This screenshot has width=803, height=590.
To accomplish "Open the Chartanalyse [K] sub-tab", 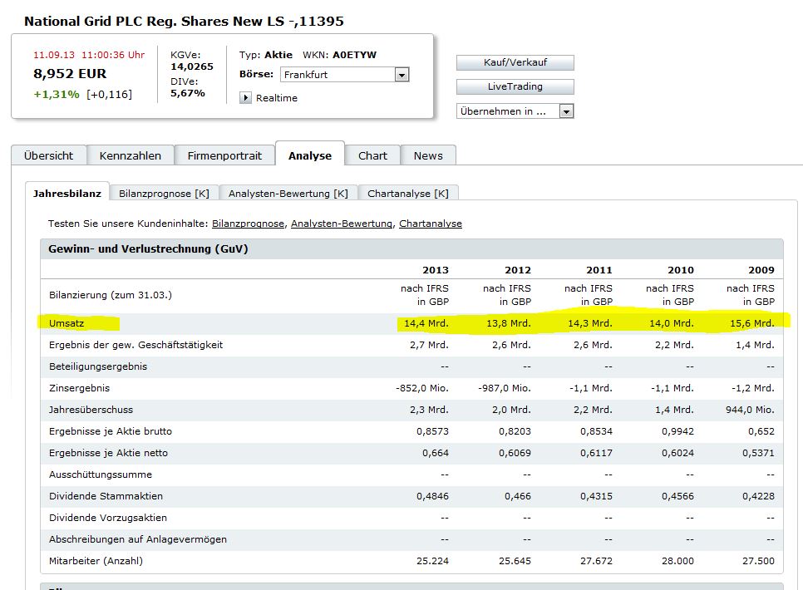I will pyautogui.click(x=407, y=194).
